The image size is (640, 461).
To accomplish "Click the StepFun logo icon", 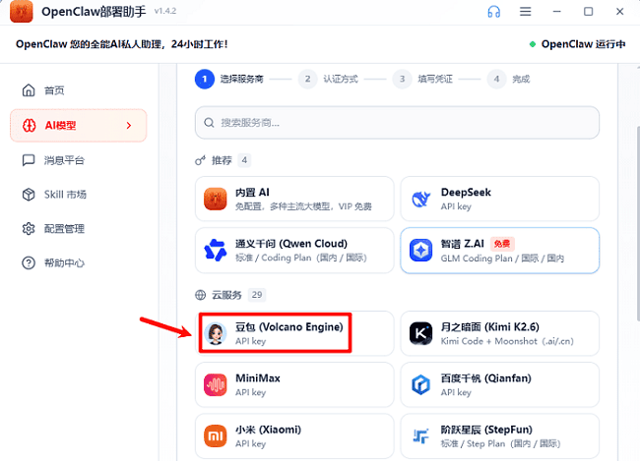I will coord(420,436).
